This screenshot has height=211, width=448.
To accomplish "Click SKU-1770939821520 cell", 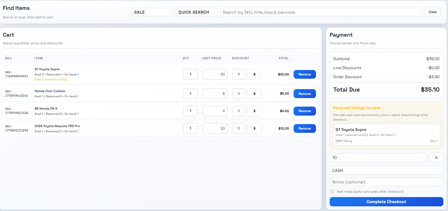I will [x=17, y=111].
